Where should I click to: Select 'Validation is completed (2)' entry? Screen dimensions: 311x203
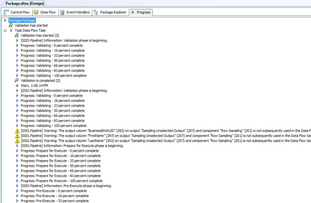coord(40,81)
